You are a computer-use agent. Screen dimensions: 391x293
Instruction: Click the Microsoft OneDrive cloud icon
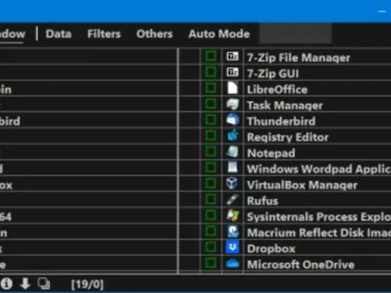233,263
